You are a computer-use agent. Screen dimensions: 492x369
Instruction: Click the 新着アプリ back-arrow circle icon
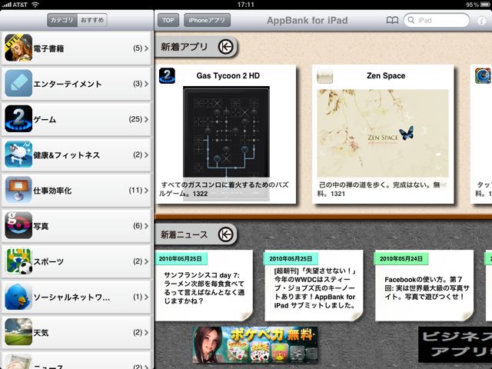(225, 47)
